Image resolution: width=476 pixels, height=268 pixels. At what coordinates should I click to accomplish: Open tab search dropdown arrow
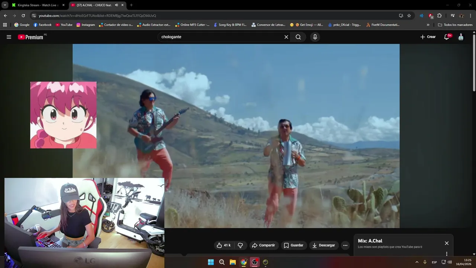(x=5, y=5)
